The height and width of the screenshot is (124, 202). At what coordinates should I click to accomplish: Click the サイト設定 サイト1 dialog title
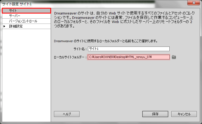(17, 4)
